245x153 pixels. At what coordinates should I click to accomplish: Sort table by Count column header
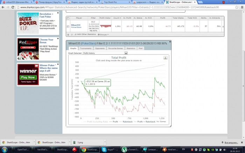117,18
